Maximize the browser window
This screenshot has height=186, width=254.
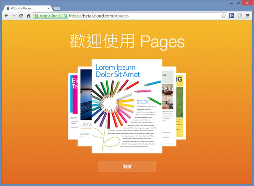coord(238,3)
